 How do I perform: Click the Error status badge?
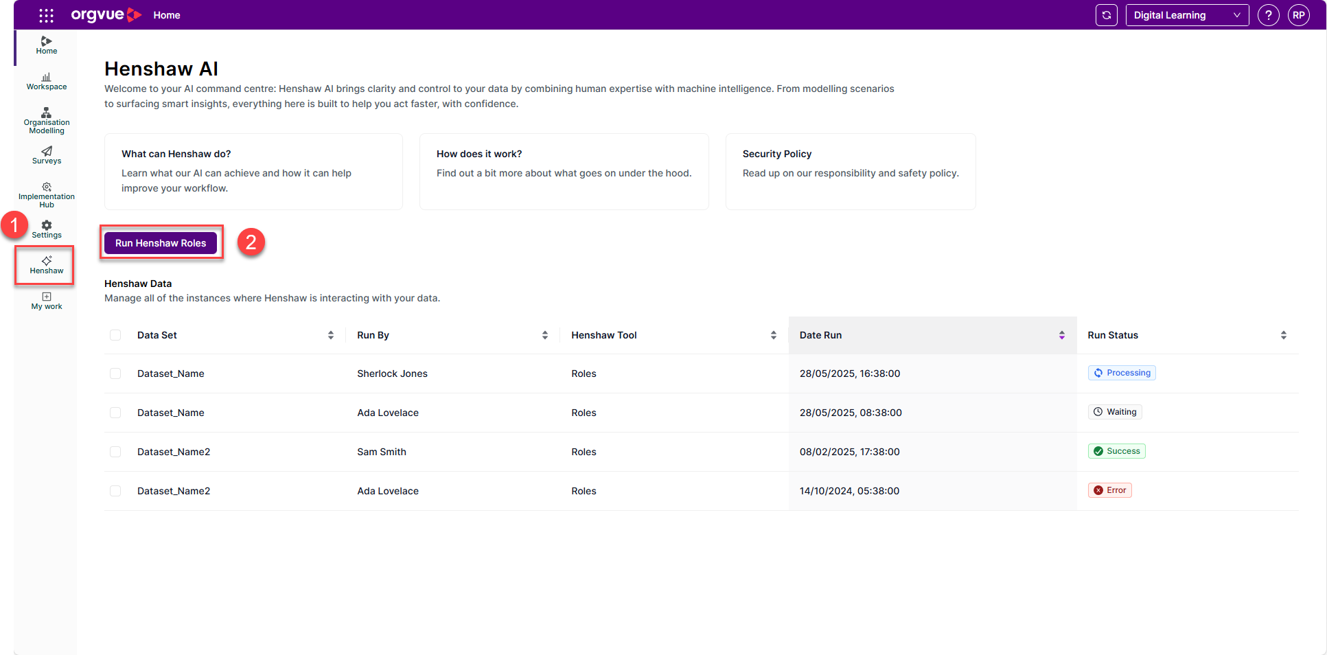click(x=1110, y=490)
